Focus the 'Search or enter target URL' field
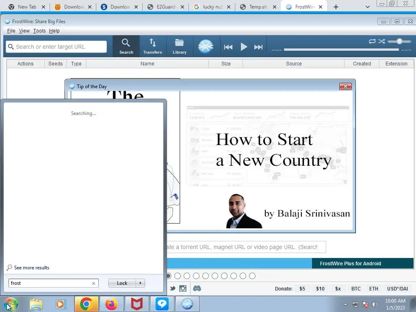Image resolution: width=416 pixels, height=312 pixels. pos(56,47)
